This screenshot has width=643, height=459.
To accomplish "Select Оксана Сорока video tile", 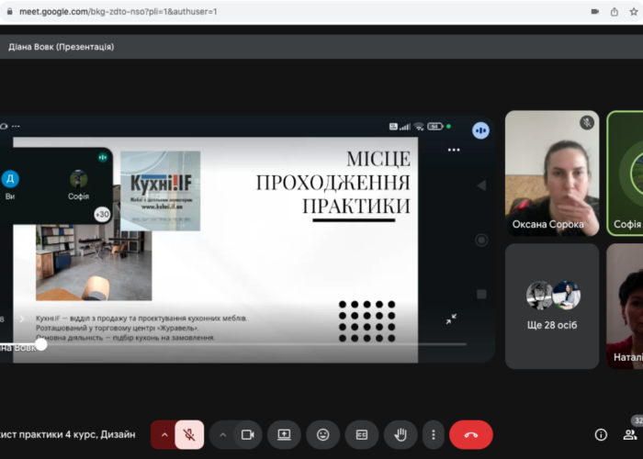I will (552, 173).
